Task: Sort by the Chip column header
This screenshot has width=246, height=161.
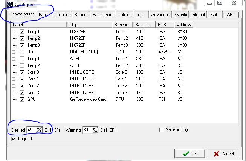Action: point(90,25)
